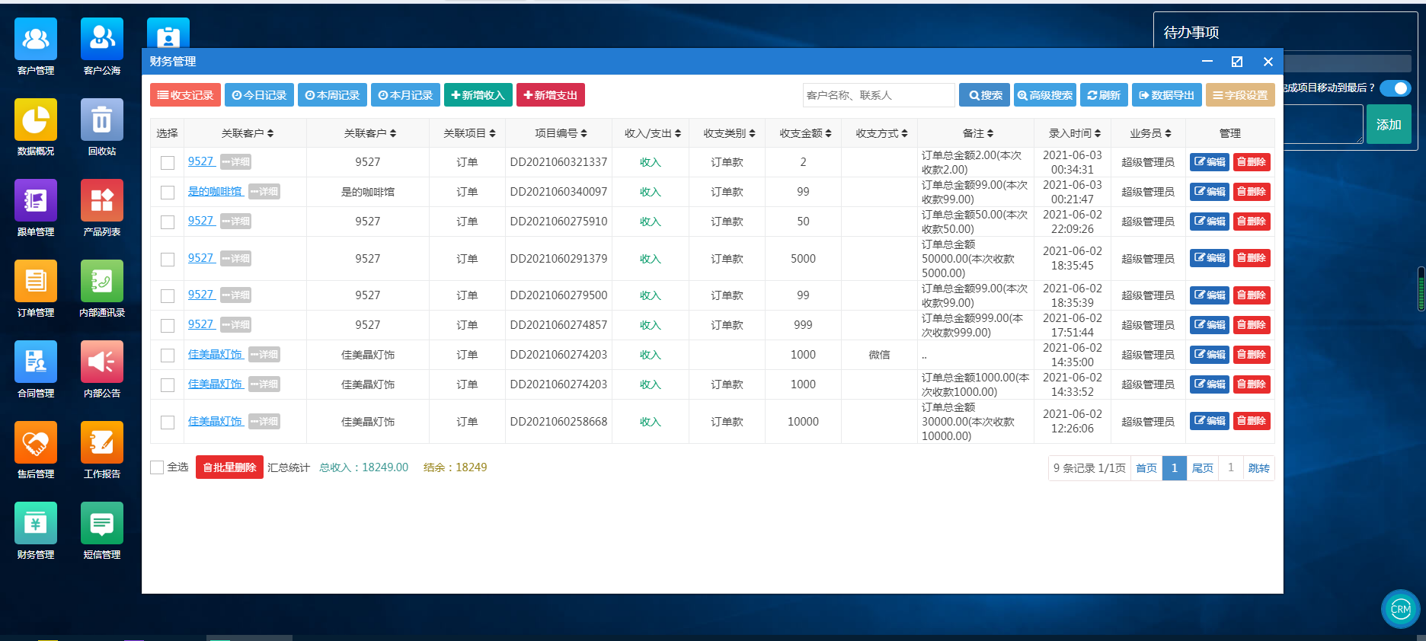The width and height of the screenshot is (1426, 641).
Task: Tick the checkbox for the 是的咖啡馆 row
Action: [x=168, y=193]
